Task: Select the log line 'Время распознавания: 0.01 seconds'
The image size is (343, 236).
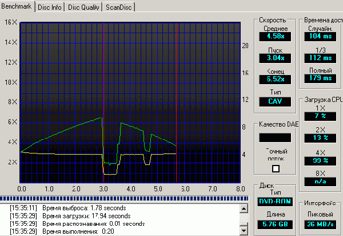Action: pyautogui.click(x=77, y=224)
